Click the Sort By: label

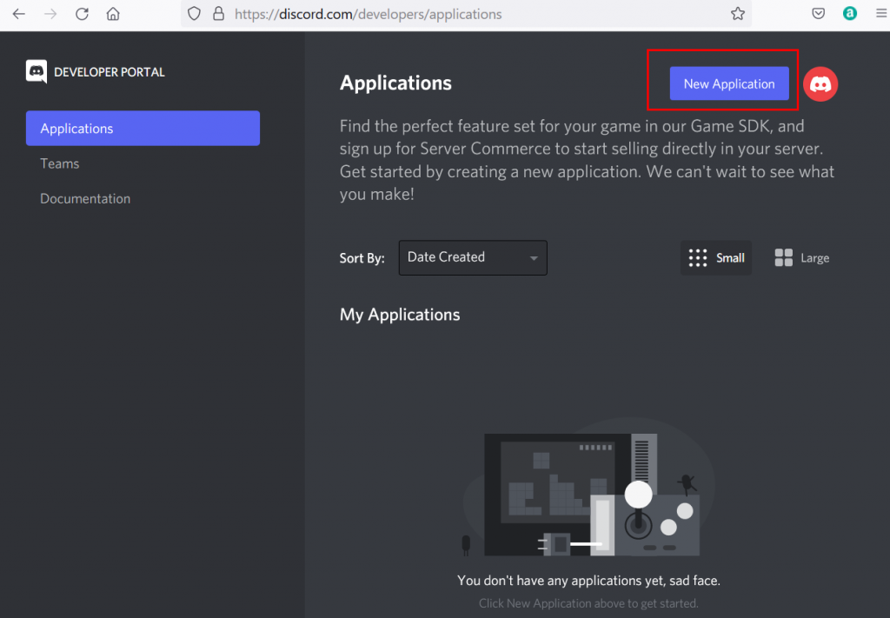[362, 258]
